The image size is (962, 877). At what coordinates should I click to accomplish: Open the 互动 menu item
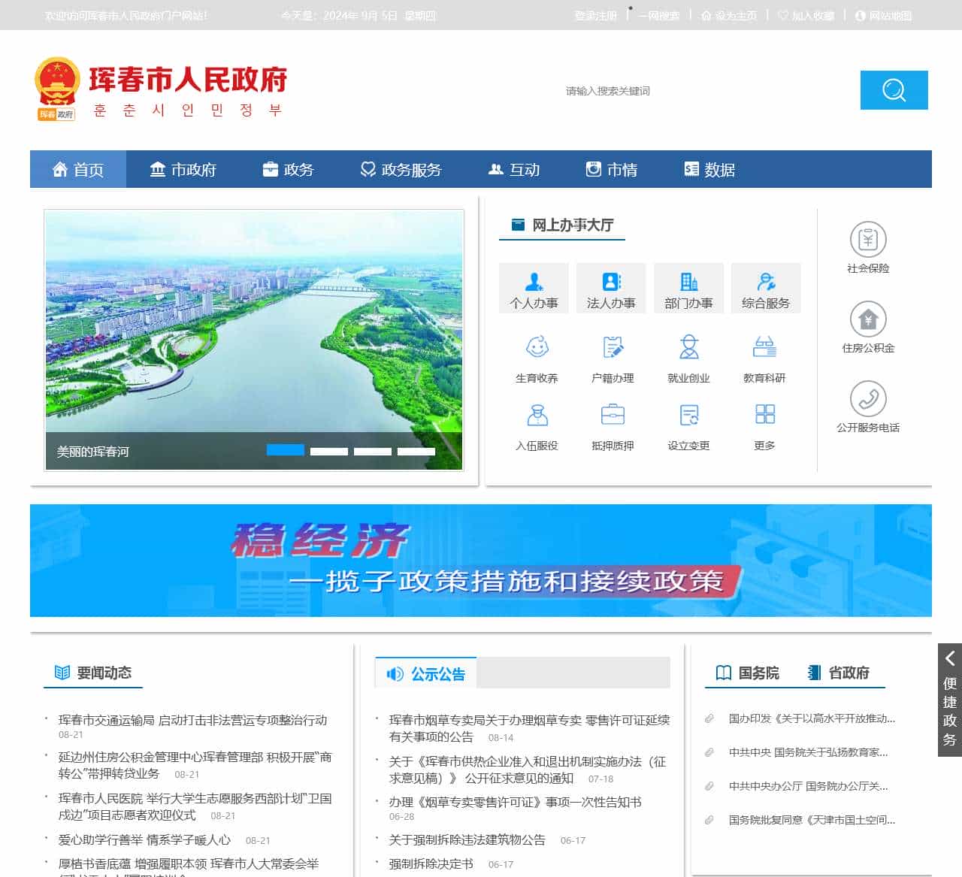pyautogui.click(x=513, y=169)
